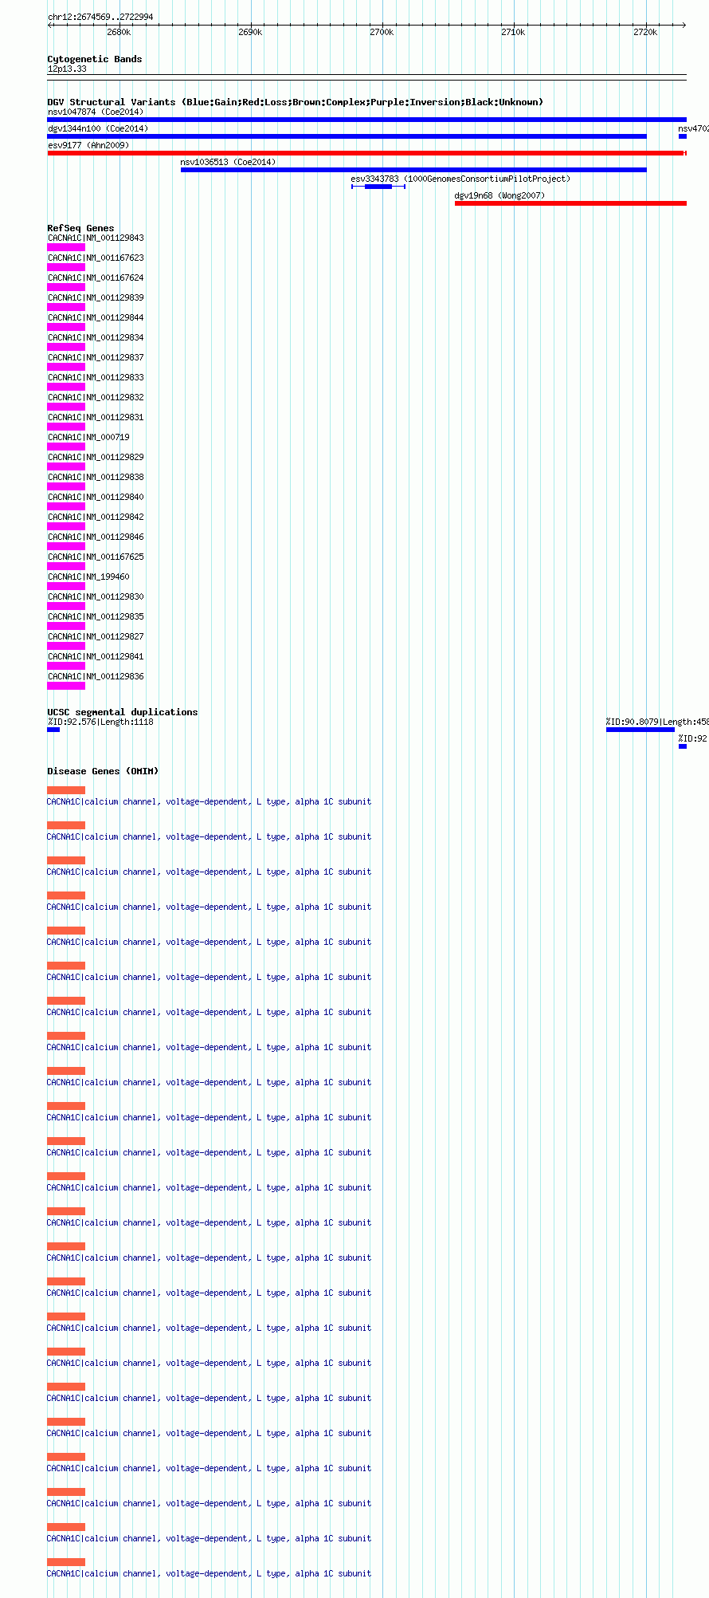709x1598 pixels.
Task: Click the truncated nsv4702 variant label
Action: click(x=693, y=128)
